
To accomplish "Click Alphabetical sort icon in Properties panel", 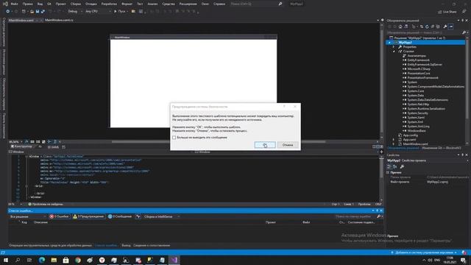I will coord(394,167).
